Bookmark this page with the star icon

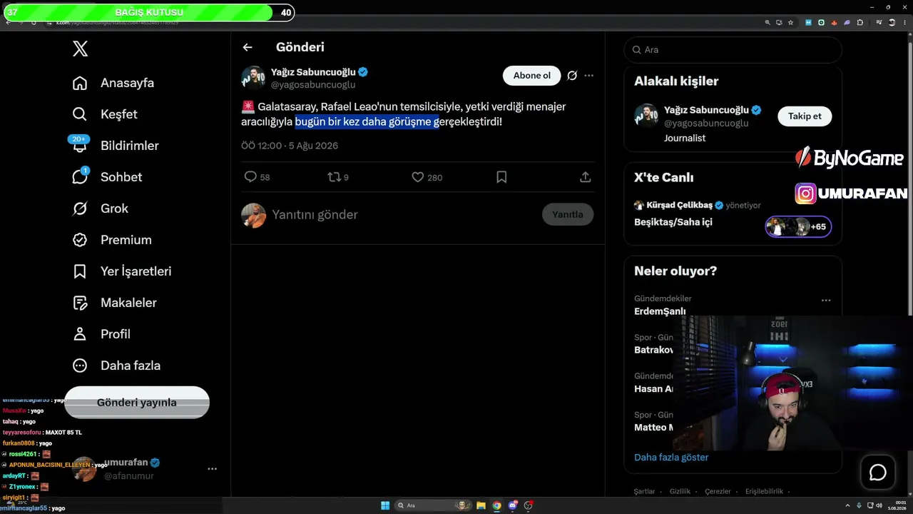(x=790, y=22)
